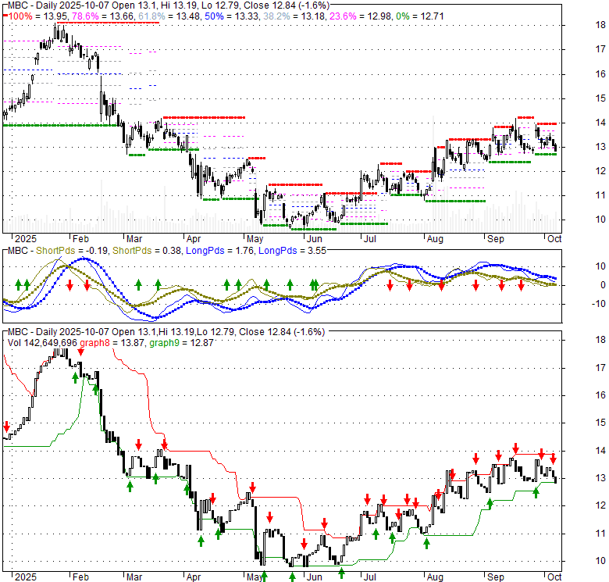Select the 'LongPds = 1.76' indicator label
The width and height of the screenshot is (609, 582).
coord(220,251)
